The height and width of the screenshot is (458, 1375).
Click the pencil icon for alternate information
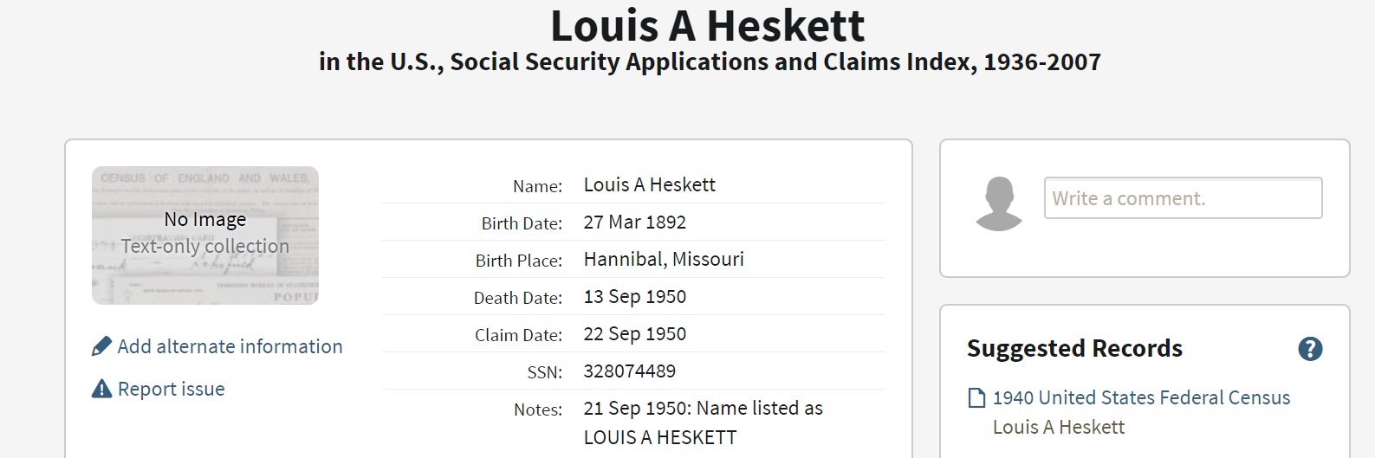[x=101, y=346]
